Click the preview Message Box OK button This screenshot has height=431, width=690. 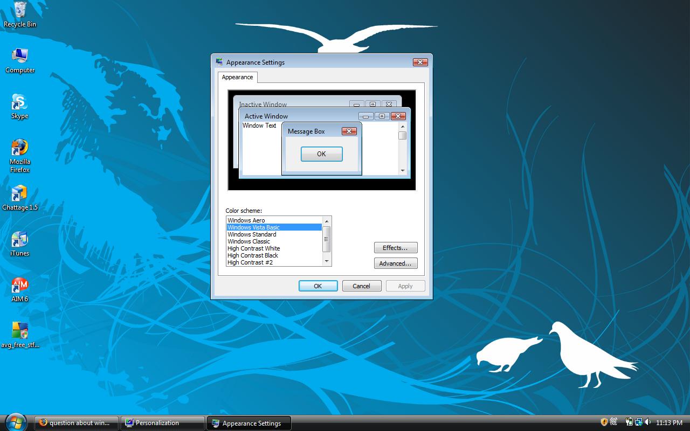tap(321, 154)
